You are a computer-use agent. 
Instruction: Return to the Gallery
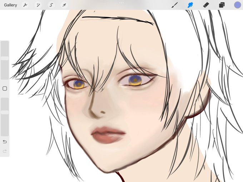10,5
